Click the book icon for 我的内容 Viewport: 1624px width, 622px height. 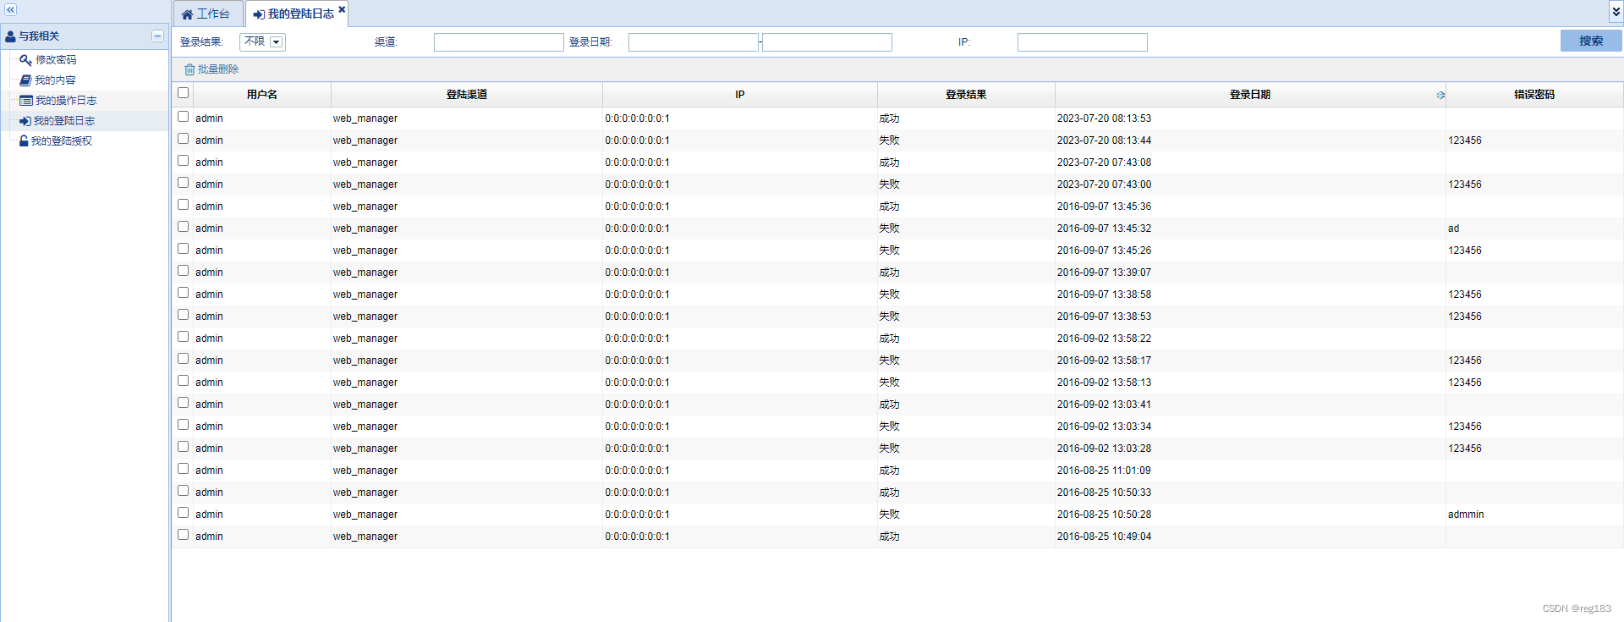coord(25,80)
